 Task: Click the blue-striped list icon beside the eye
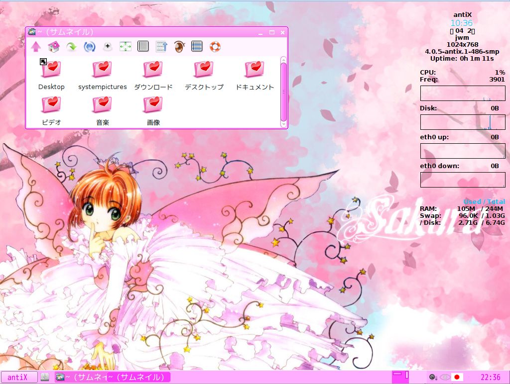[x=197, y=47]
